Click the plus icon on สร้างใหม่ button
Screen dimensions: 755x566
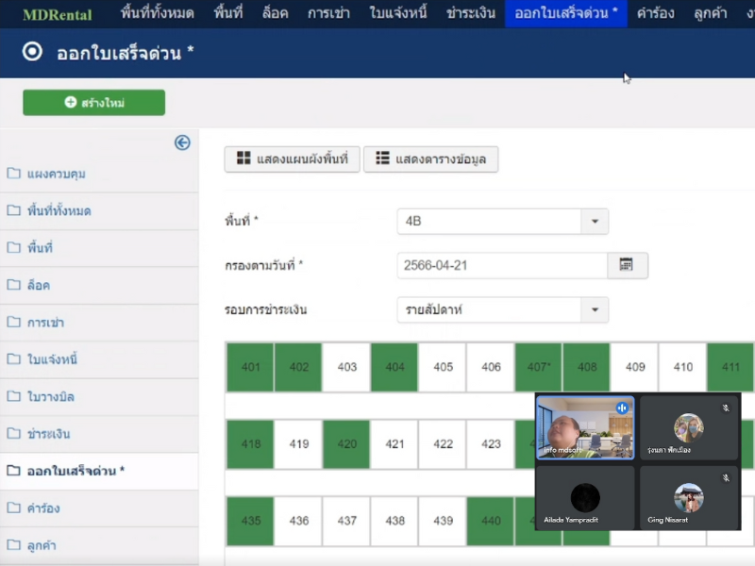[x=71, y=103]
